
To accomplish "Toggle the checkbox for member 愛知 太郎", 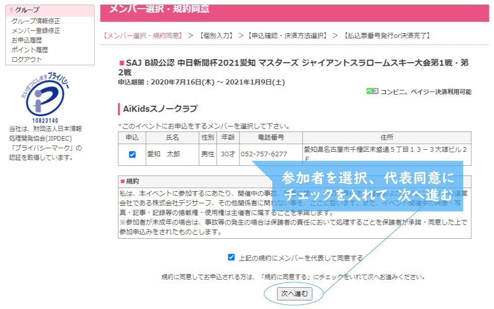I will pyautogui.click(x=132, y=154).
